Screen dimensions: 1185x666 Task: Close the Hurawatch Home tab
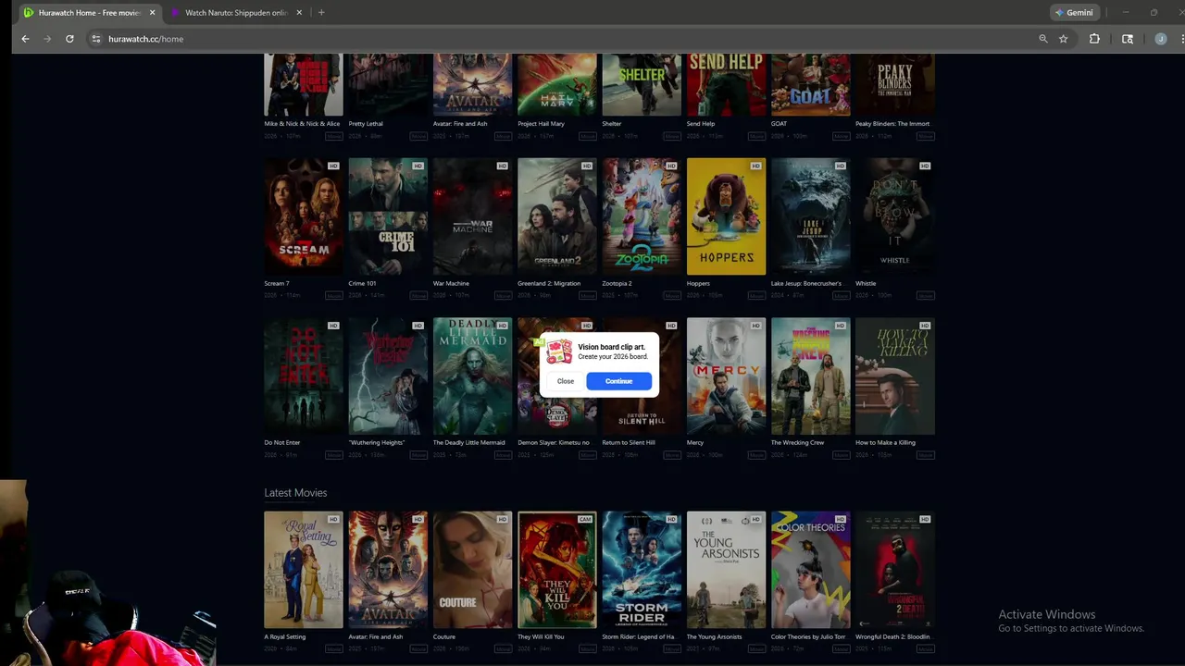[152, 13]
